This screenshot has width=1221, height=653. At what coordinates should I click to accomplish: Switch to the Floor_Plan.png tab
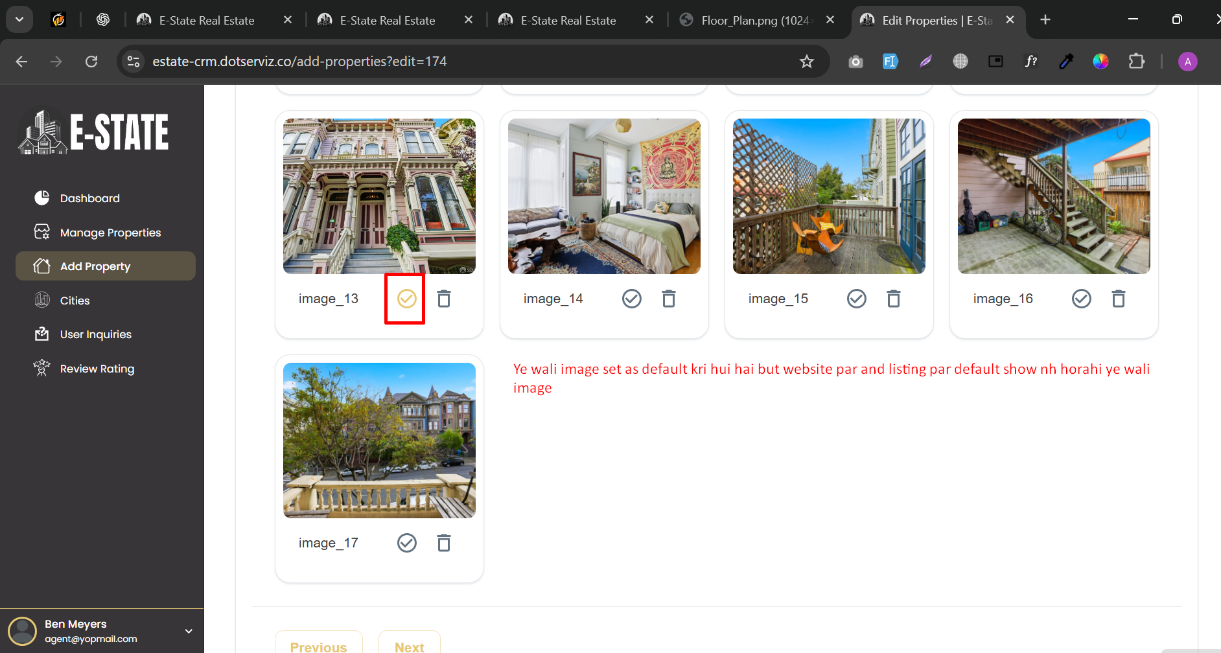click(755, 20)
